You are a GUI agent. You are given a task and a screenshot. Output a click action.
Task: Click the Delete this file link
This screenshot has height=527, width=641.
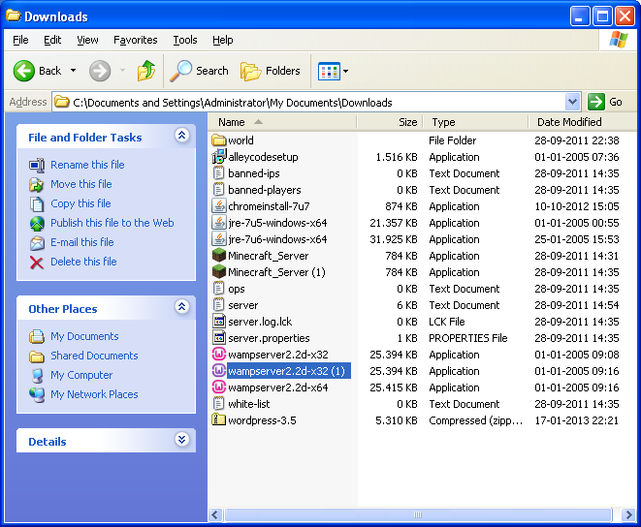(83, 262)
